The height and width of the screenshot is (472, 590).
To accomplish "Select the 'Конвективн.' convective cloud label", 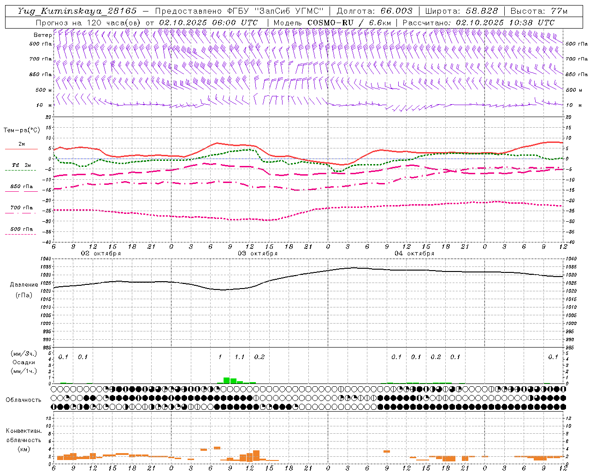I will click(x=24, y=431).
